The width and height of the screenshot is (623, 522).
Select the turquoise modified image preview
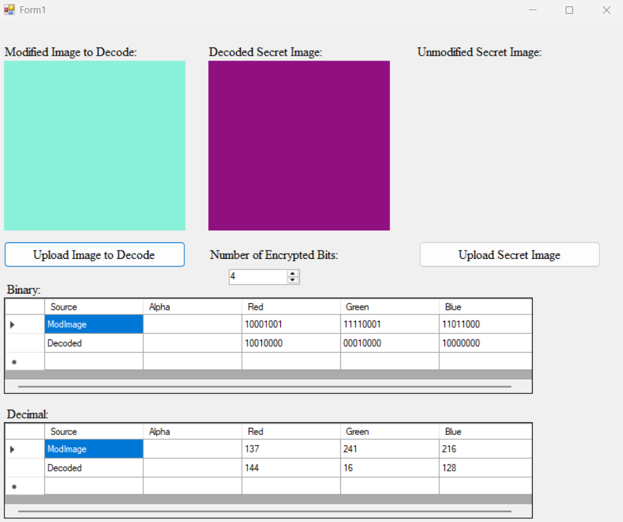pos(95,146)
